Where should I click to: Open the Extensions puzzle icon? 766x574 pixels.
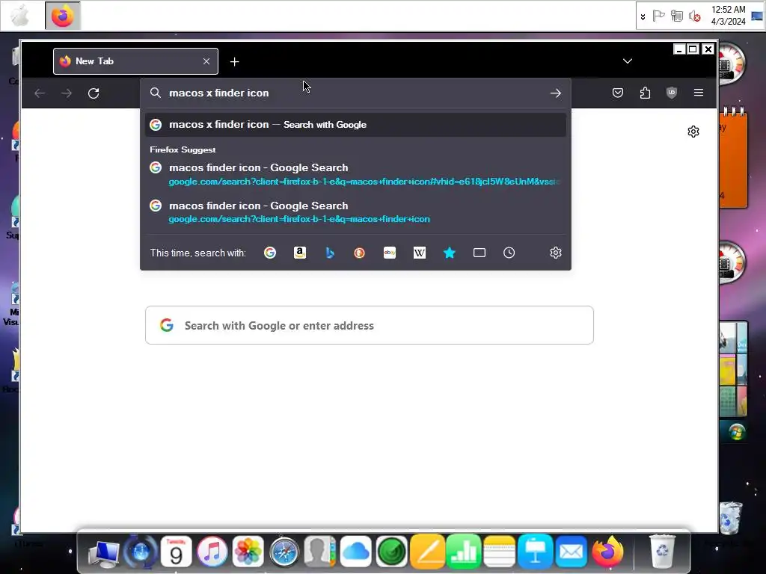(645, 93)
